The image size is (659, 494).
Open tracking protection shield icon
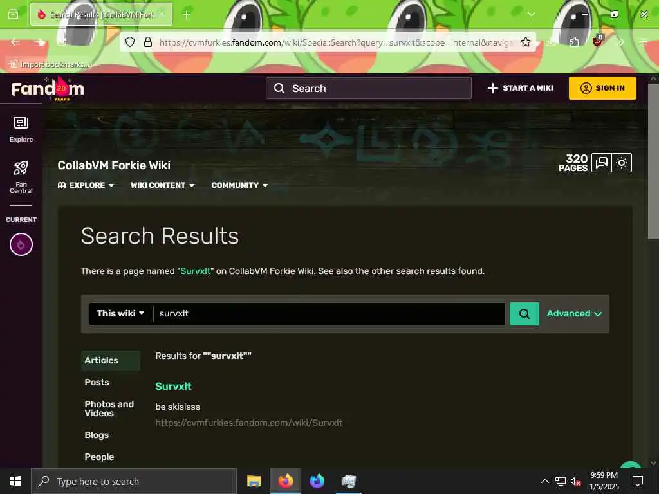[130, 42]
